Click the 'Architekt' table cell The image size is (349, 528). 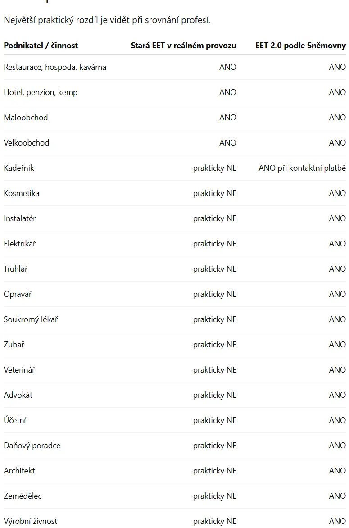19,471
